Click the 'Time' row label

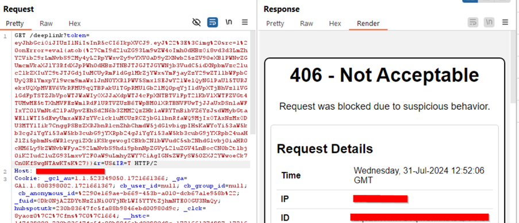point(291,175)
